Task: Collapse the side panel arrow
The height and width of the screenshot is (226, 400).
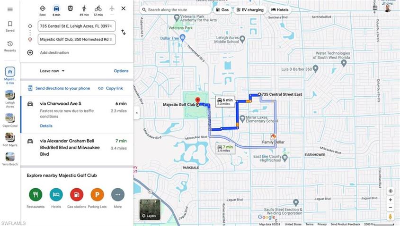Action: click(x=137, y=113)
